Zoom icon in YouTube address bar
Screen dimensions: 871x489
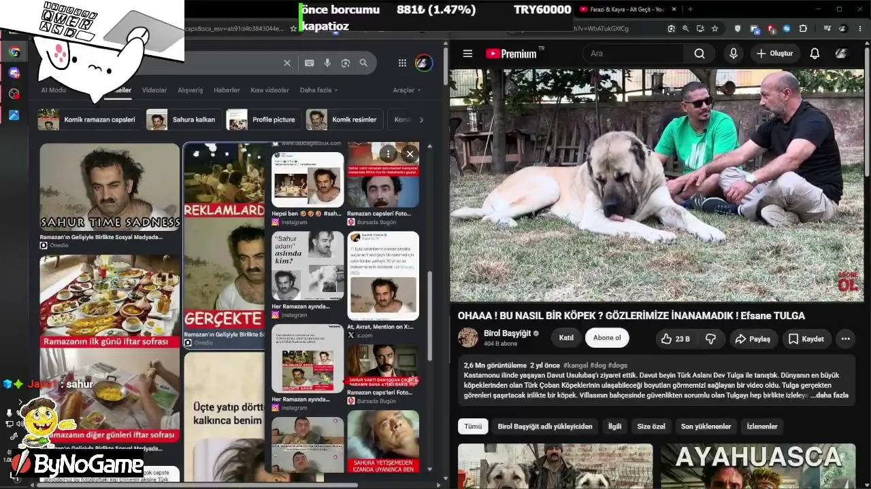tap(685, 29)
